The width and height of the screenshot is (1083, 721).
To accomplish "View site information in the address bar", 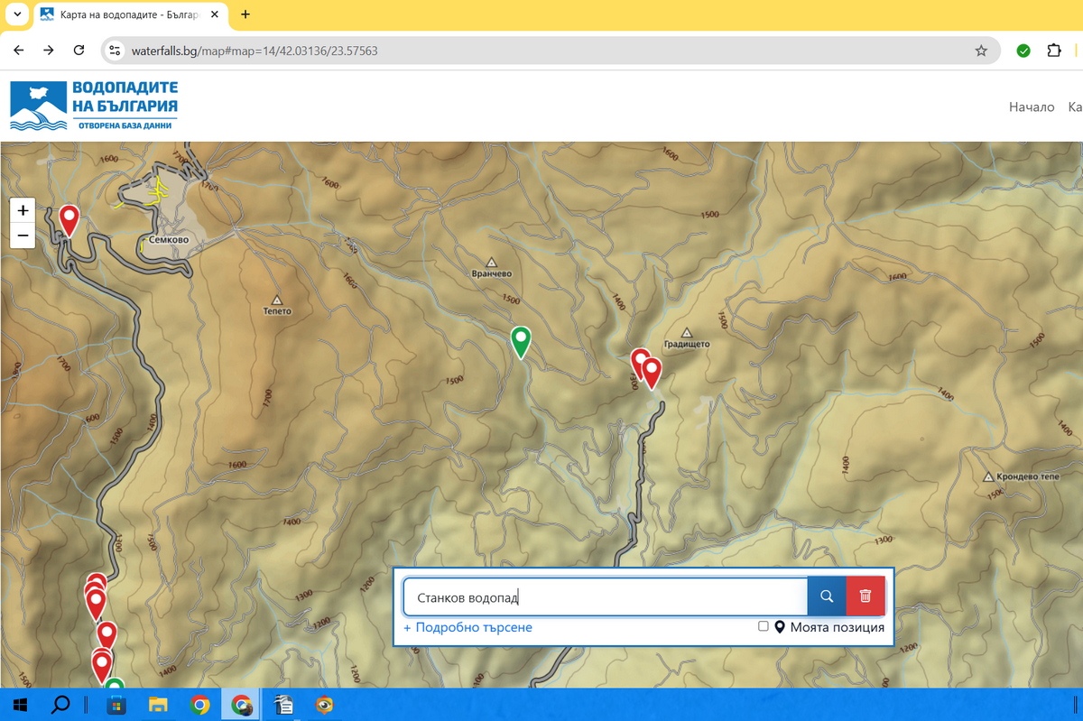I will click(115, 51).
